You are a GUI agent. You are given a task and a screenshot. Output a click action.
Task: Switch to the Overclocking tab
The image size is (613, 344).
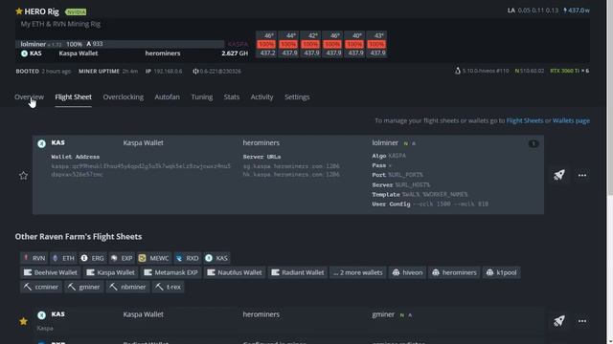(x=124, y=97)
